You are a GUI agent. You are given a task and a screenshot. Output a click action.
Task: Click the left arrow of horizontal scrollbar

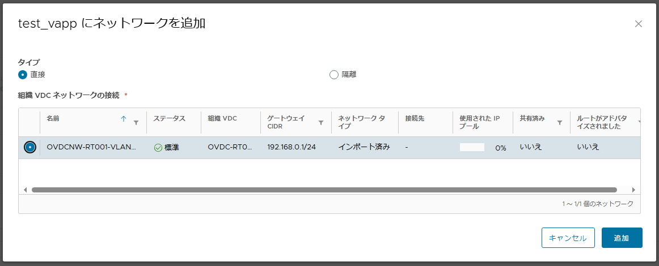click(25, 190)
